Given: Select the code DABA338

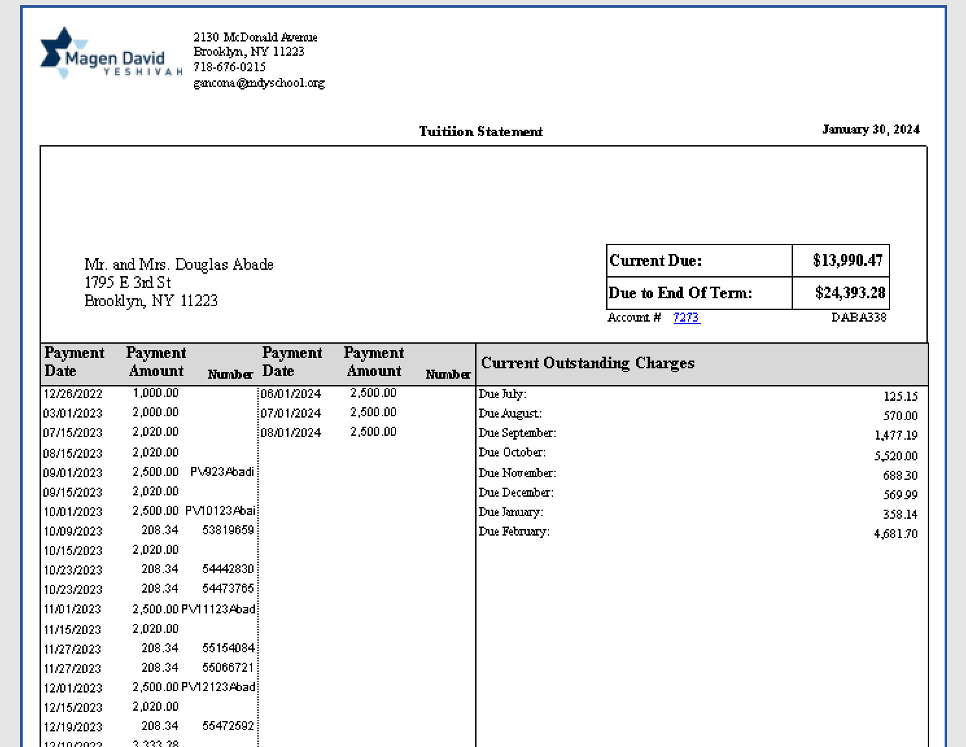Looking at the screenshot, I should pos(858,317).
